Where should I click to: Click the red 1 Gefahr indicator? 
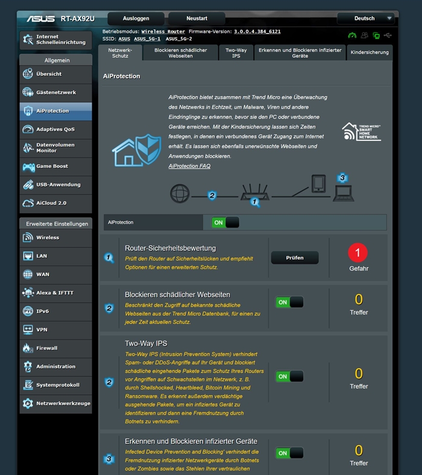(x=358, y=252)
